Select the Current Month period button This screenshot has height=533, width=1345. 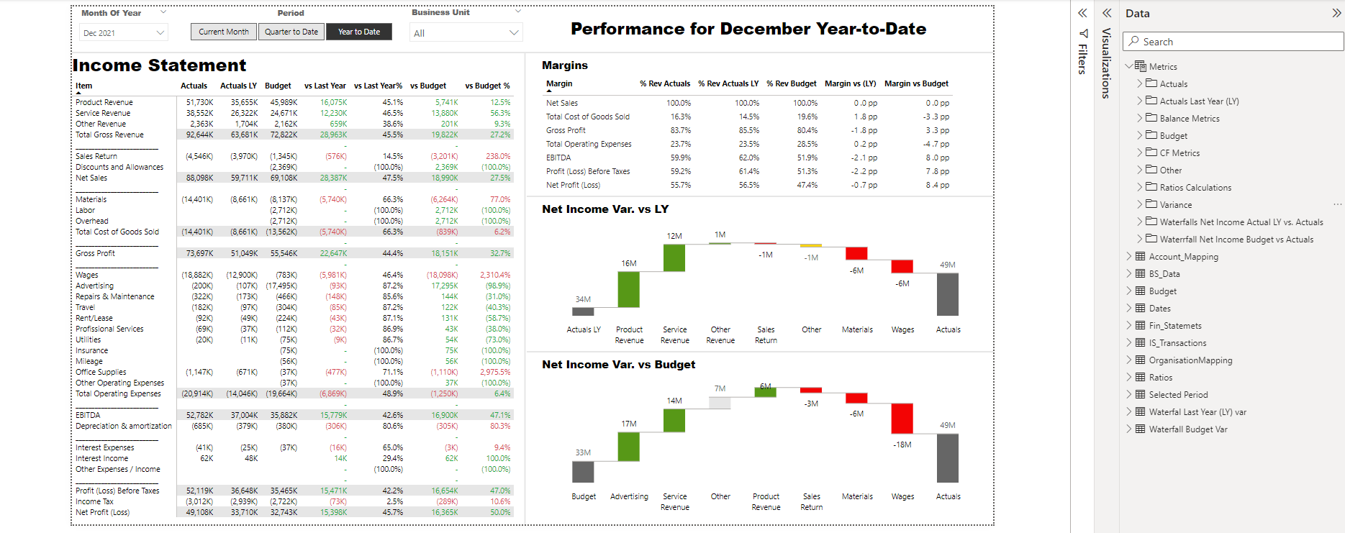coord(223,32)
